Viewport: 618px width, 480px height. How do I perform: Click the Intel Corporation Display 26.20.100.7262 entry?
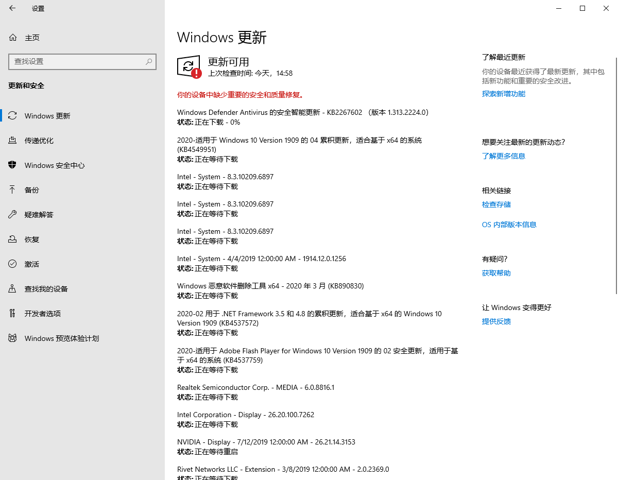246,415
